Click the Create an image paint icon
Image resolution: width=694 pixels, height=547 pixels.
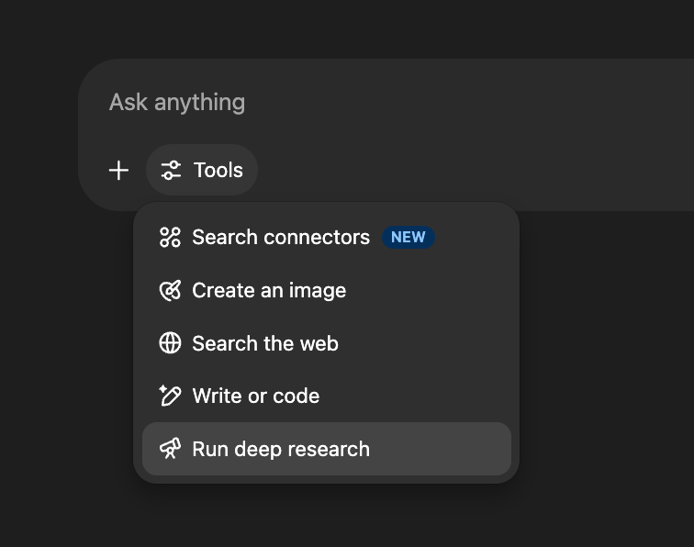pyautogui.click(x=170, y=291)
